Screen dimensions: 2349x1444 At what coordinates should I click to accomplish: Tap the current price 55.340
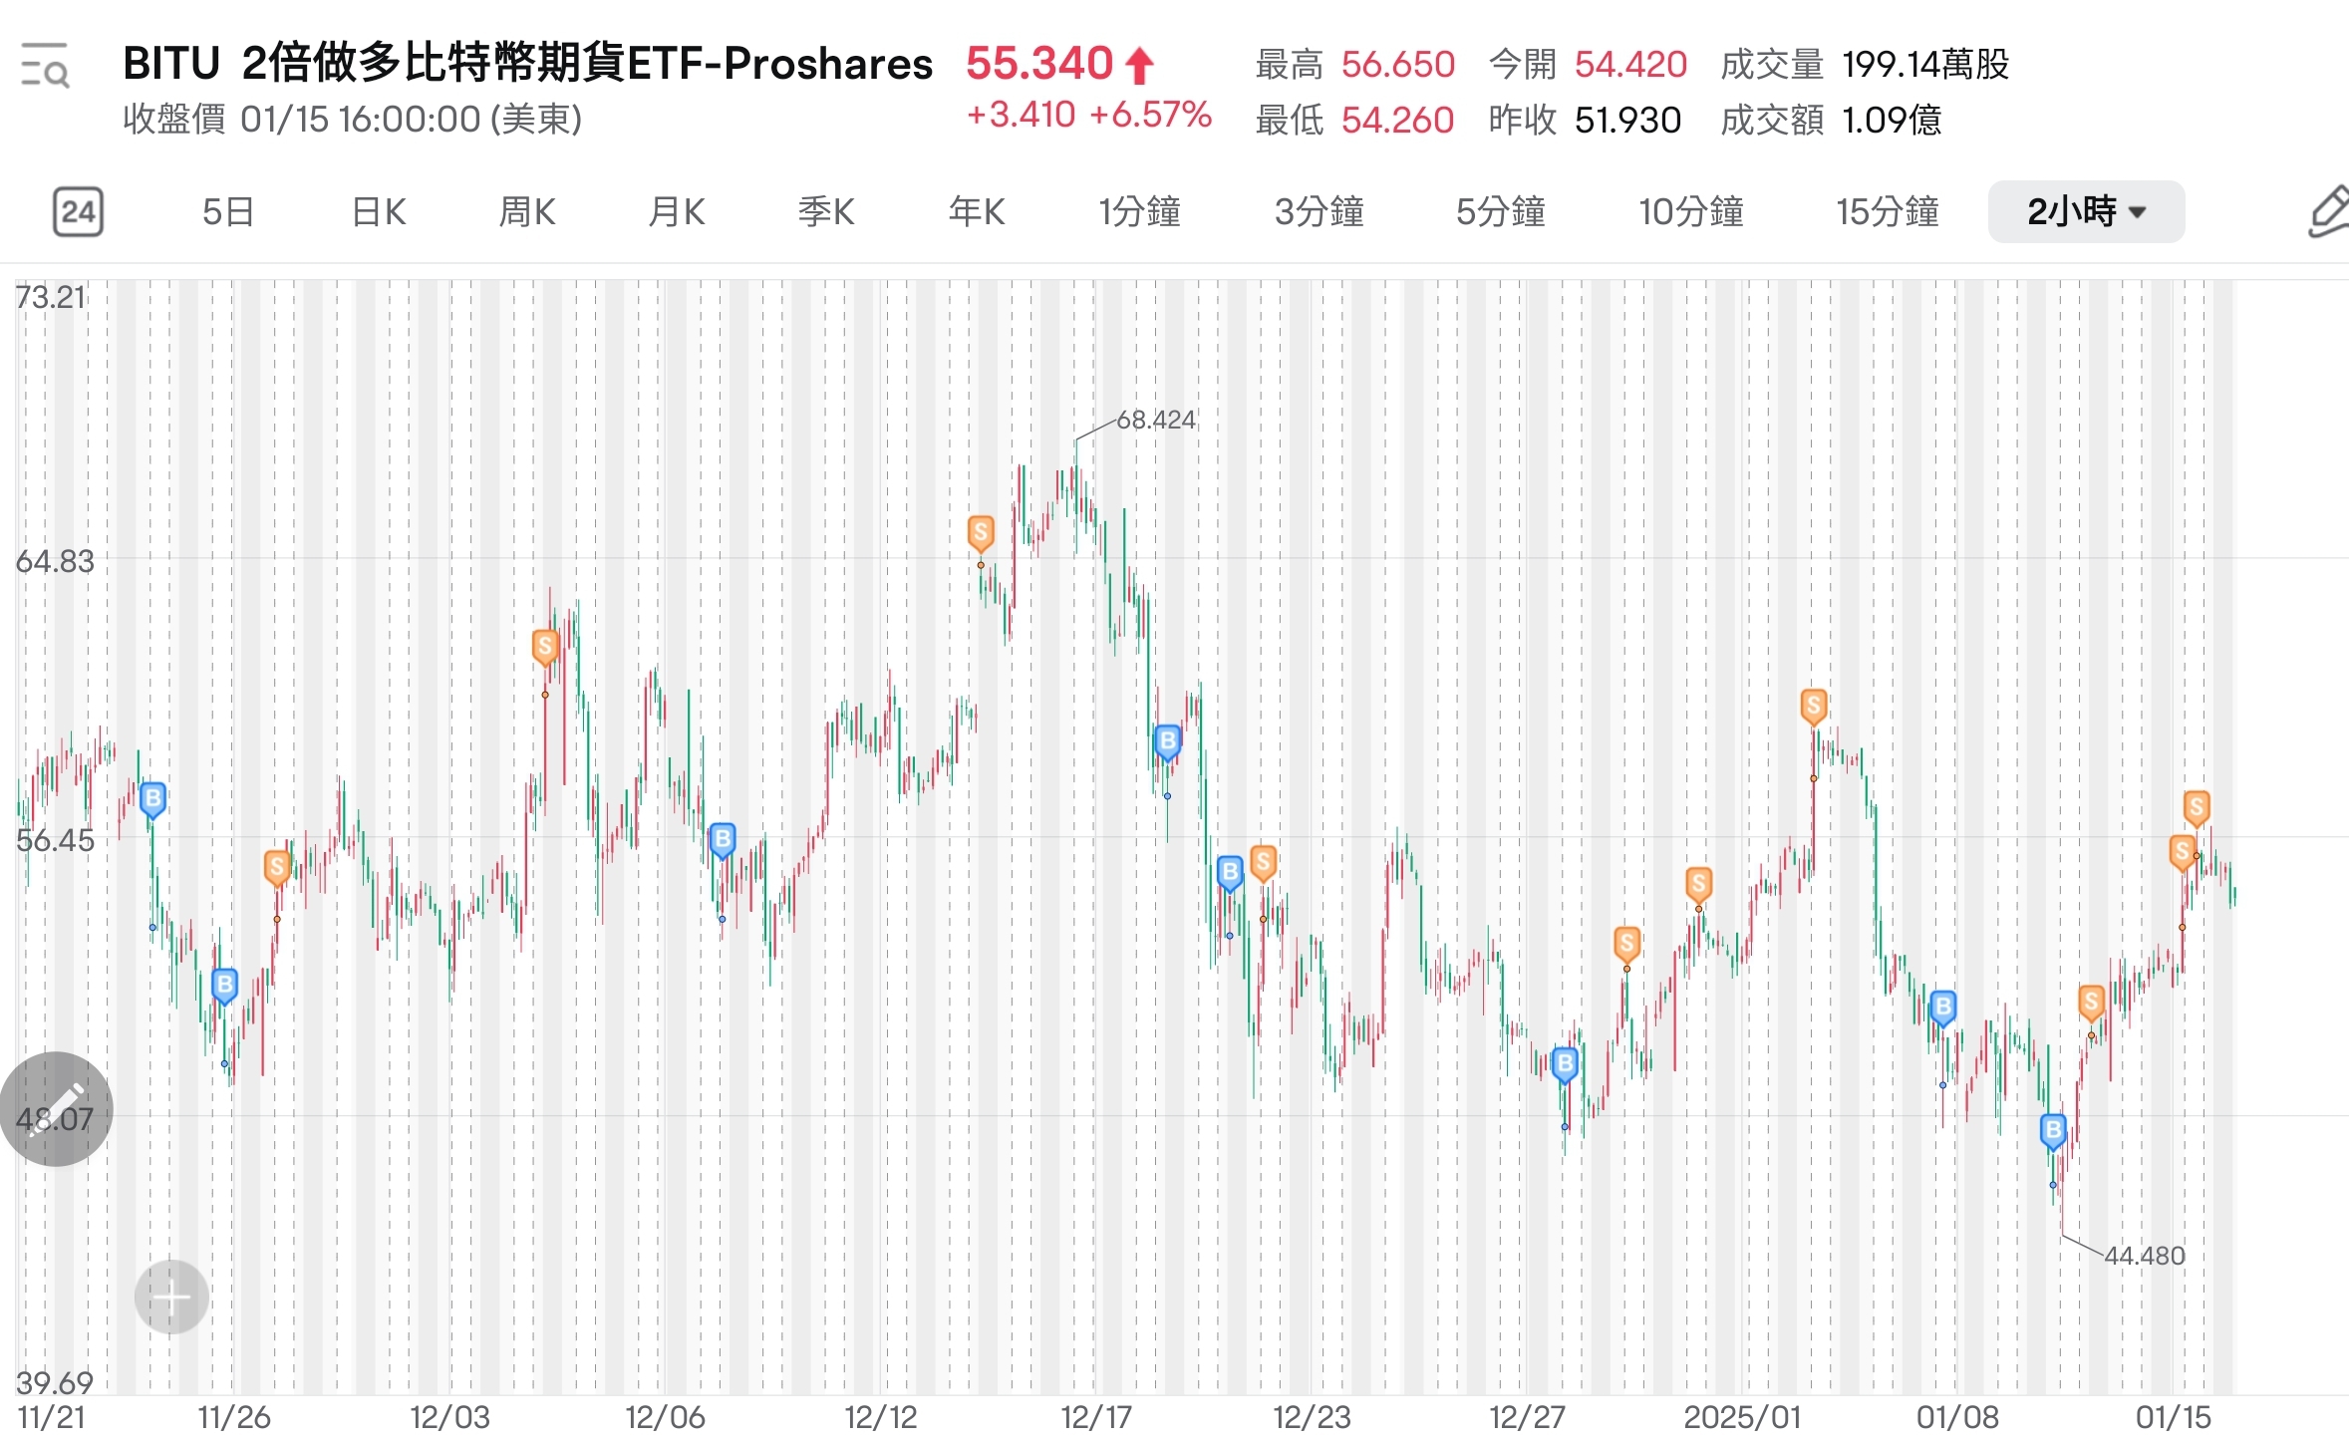1039,64
